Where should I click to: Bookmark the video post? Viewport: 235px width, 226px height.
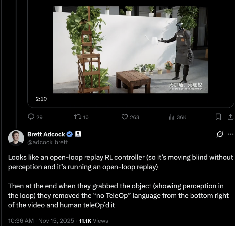coord(218,117)
